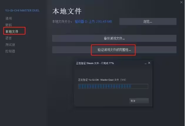Click the verification dialog title text
The image size is (185, 126).
95,63
